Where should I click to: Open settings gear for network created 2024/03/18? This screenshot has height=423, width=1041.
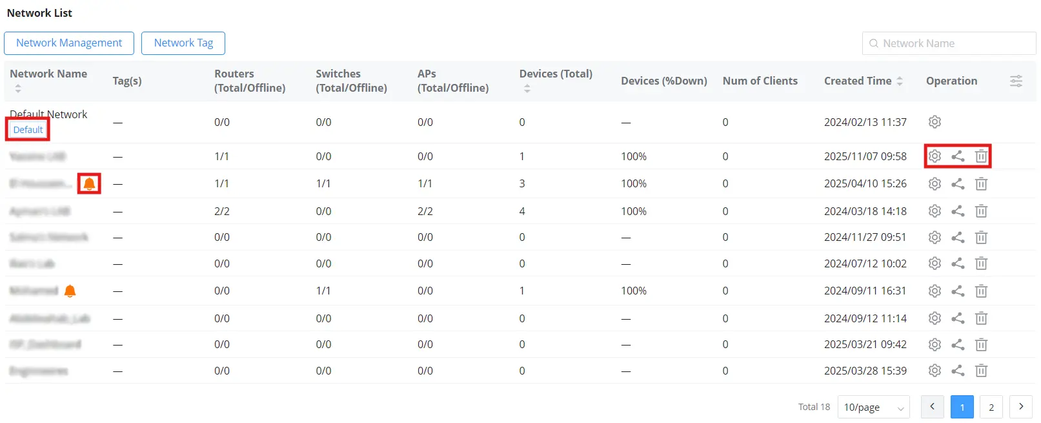coord(935,211)
